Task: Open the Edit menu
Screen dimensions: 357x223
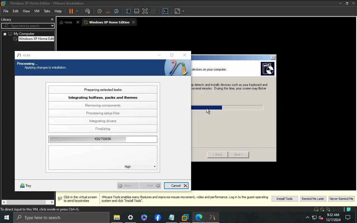Action: click(x=16, y=11)
